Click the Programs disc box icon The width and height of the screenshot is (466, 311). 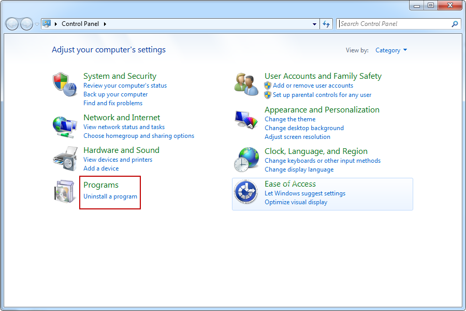pyautogui.click(x=64, y=191)
